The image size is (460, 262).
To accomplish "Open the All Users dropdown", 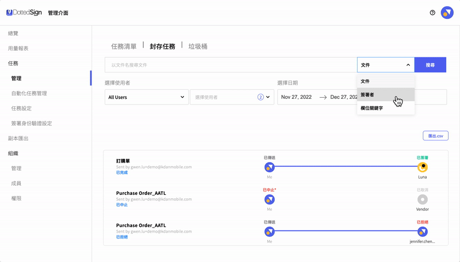I will click(147, 97).
